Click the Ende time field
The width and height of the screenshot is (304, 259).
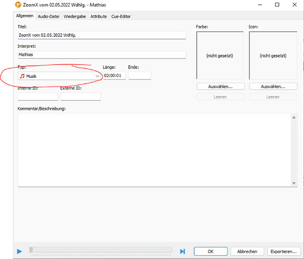[x=140, y=76]
